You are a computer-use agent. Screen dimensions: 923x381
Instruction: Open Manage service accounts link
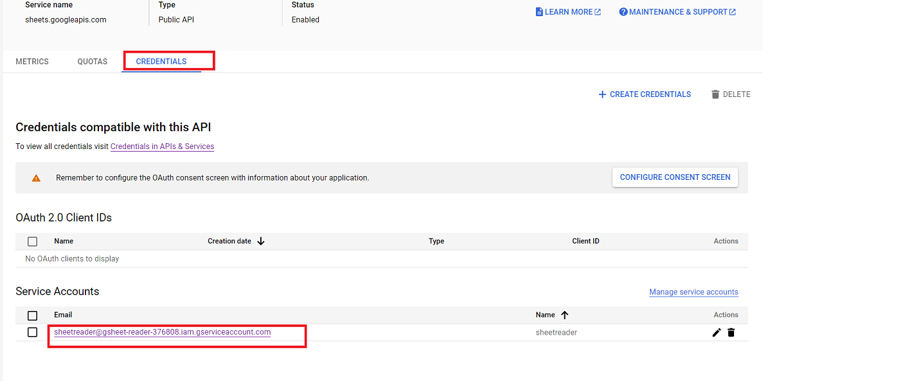[x=694, y=292]
